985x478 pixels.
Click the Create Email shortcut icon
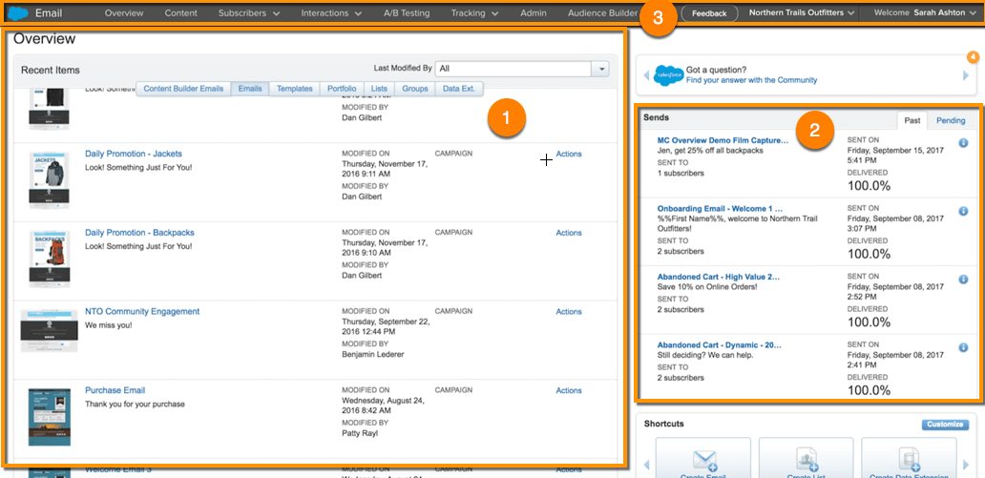702,459
